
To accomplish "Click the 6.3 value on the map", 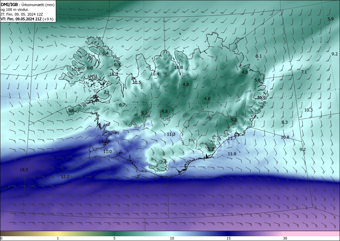I will (x=117, y=65).
